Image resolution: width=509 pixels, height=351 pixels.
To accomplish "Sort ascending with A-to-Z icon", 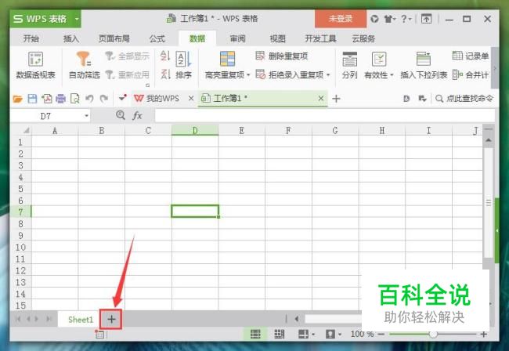I will pos(165,56).
